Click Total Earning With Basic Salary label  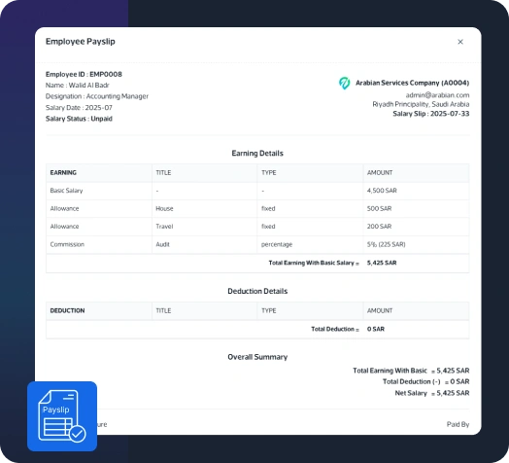pyautogui.click(x=314, y=263)
